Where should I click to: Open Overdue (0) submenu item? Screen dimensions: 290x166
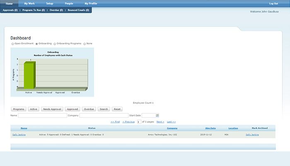(56, 10)
